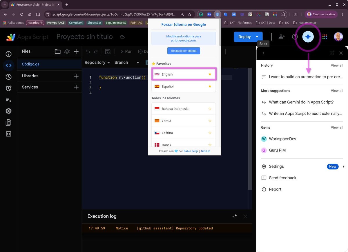The image size is (348, 252).
Task: Click View all next to Gems
Action: click(337, 127)
